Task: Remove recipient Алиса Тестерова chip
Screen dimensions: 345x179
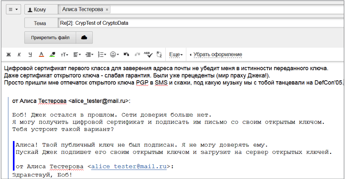Action: [107, 10]
